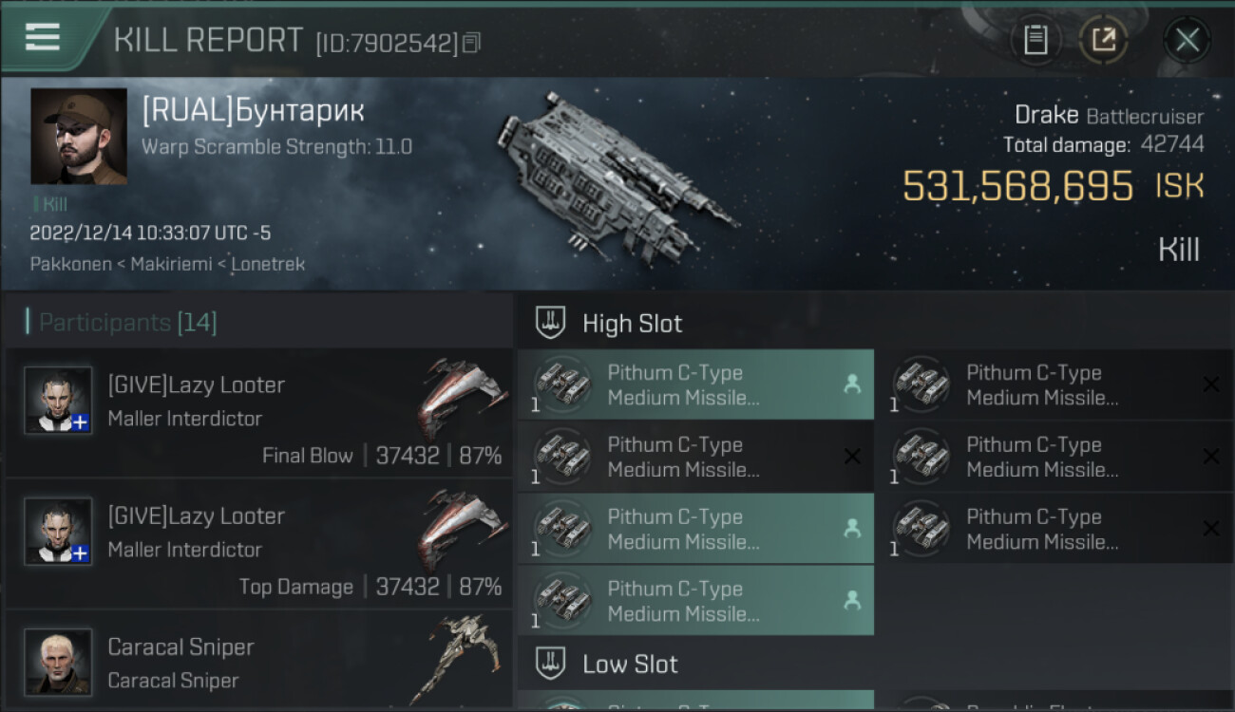
Task: Share the kill report externally
Action: click(1103, 40)
